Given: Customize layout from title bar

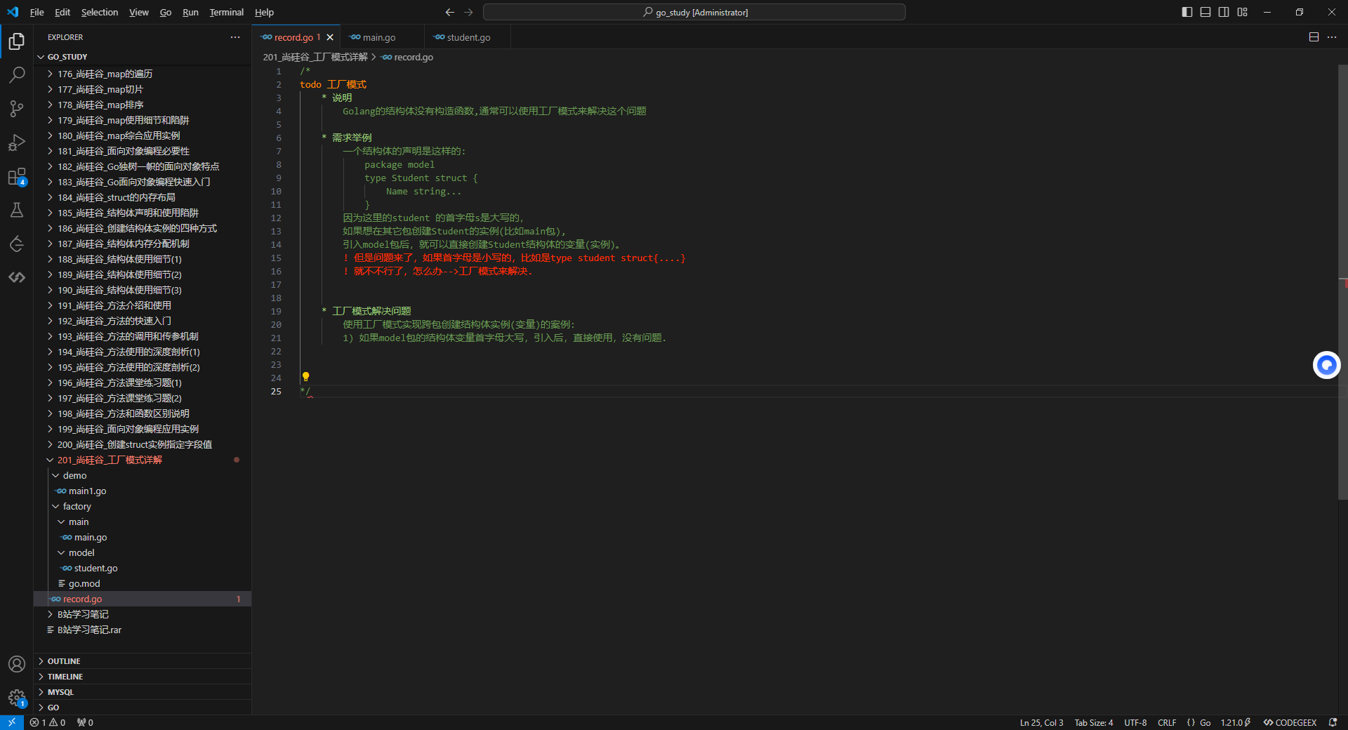Looking at the screenshot, I should coord(1242,12).
